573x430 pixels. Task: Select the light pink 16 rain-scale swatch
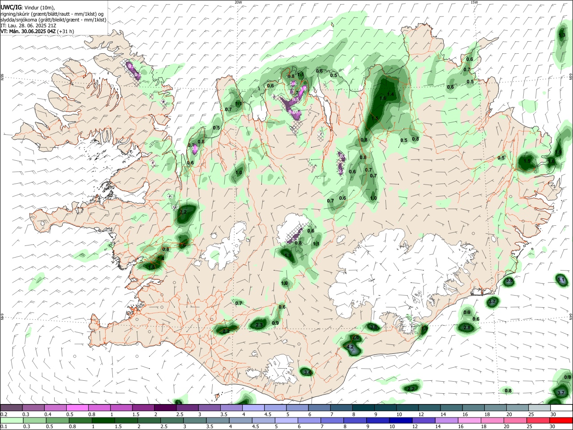pyautogui.click(x=469, y=420)
